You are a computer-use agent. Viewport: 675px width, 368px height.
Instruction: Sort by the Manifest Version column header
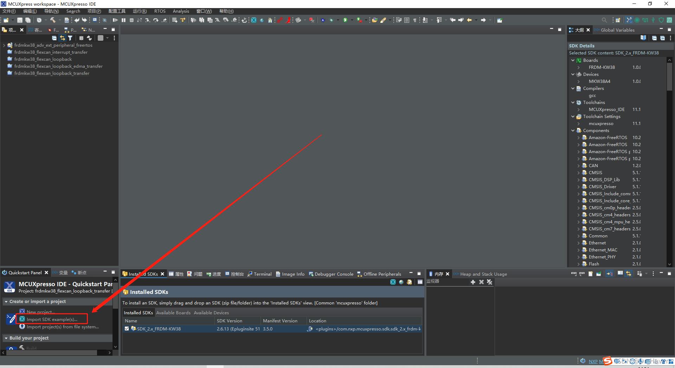point(283,321)
